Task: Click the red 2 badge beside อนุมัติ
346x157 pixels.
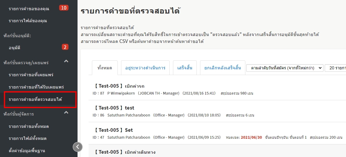Action: tap(65, 47)
